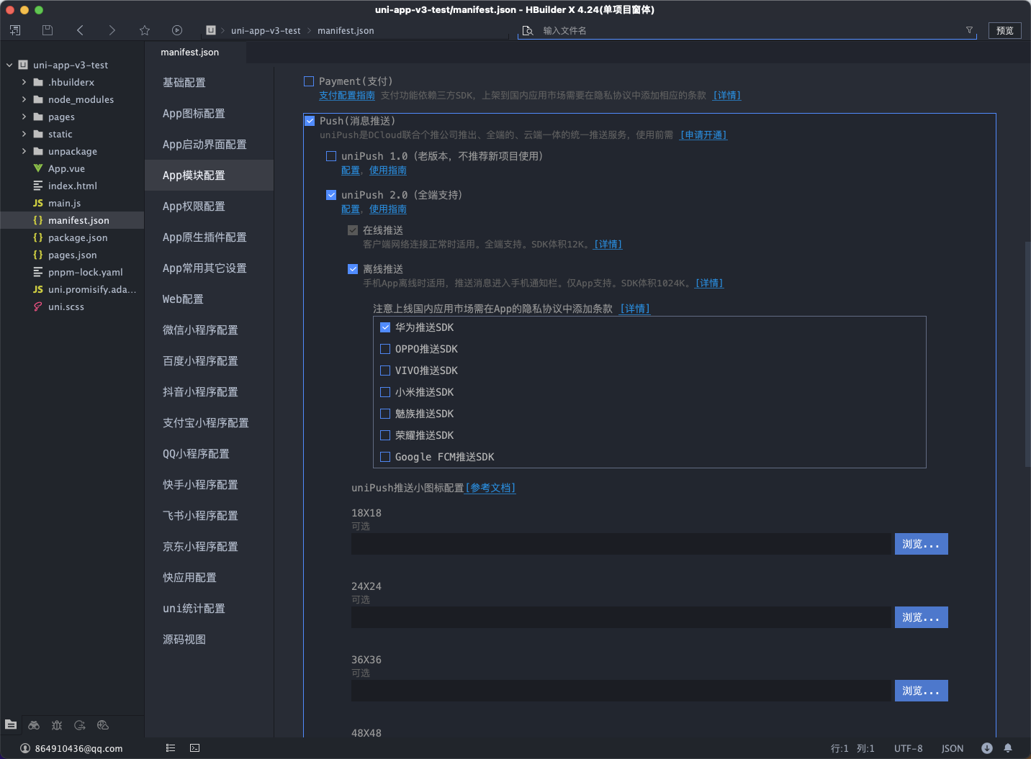The height and width of the screenshot is (759, 1031).
Task: Open the terminal icon in status bar
Action: coord(194,748)
